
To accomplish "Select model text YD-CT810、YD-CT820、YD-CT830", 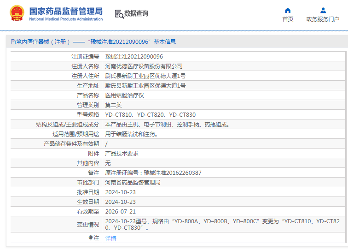I will [150, 115].
